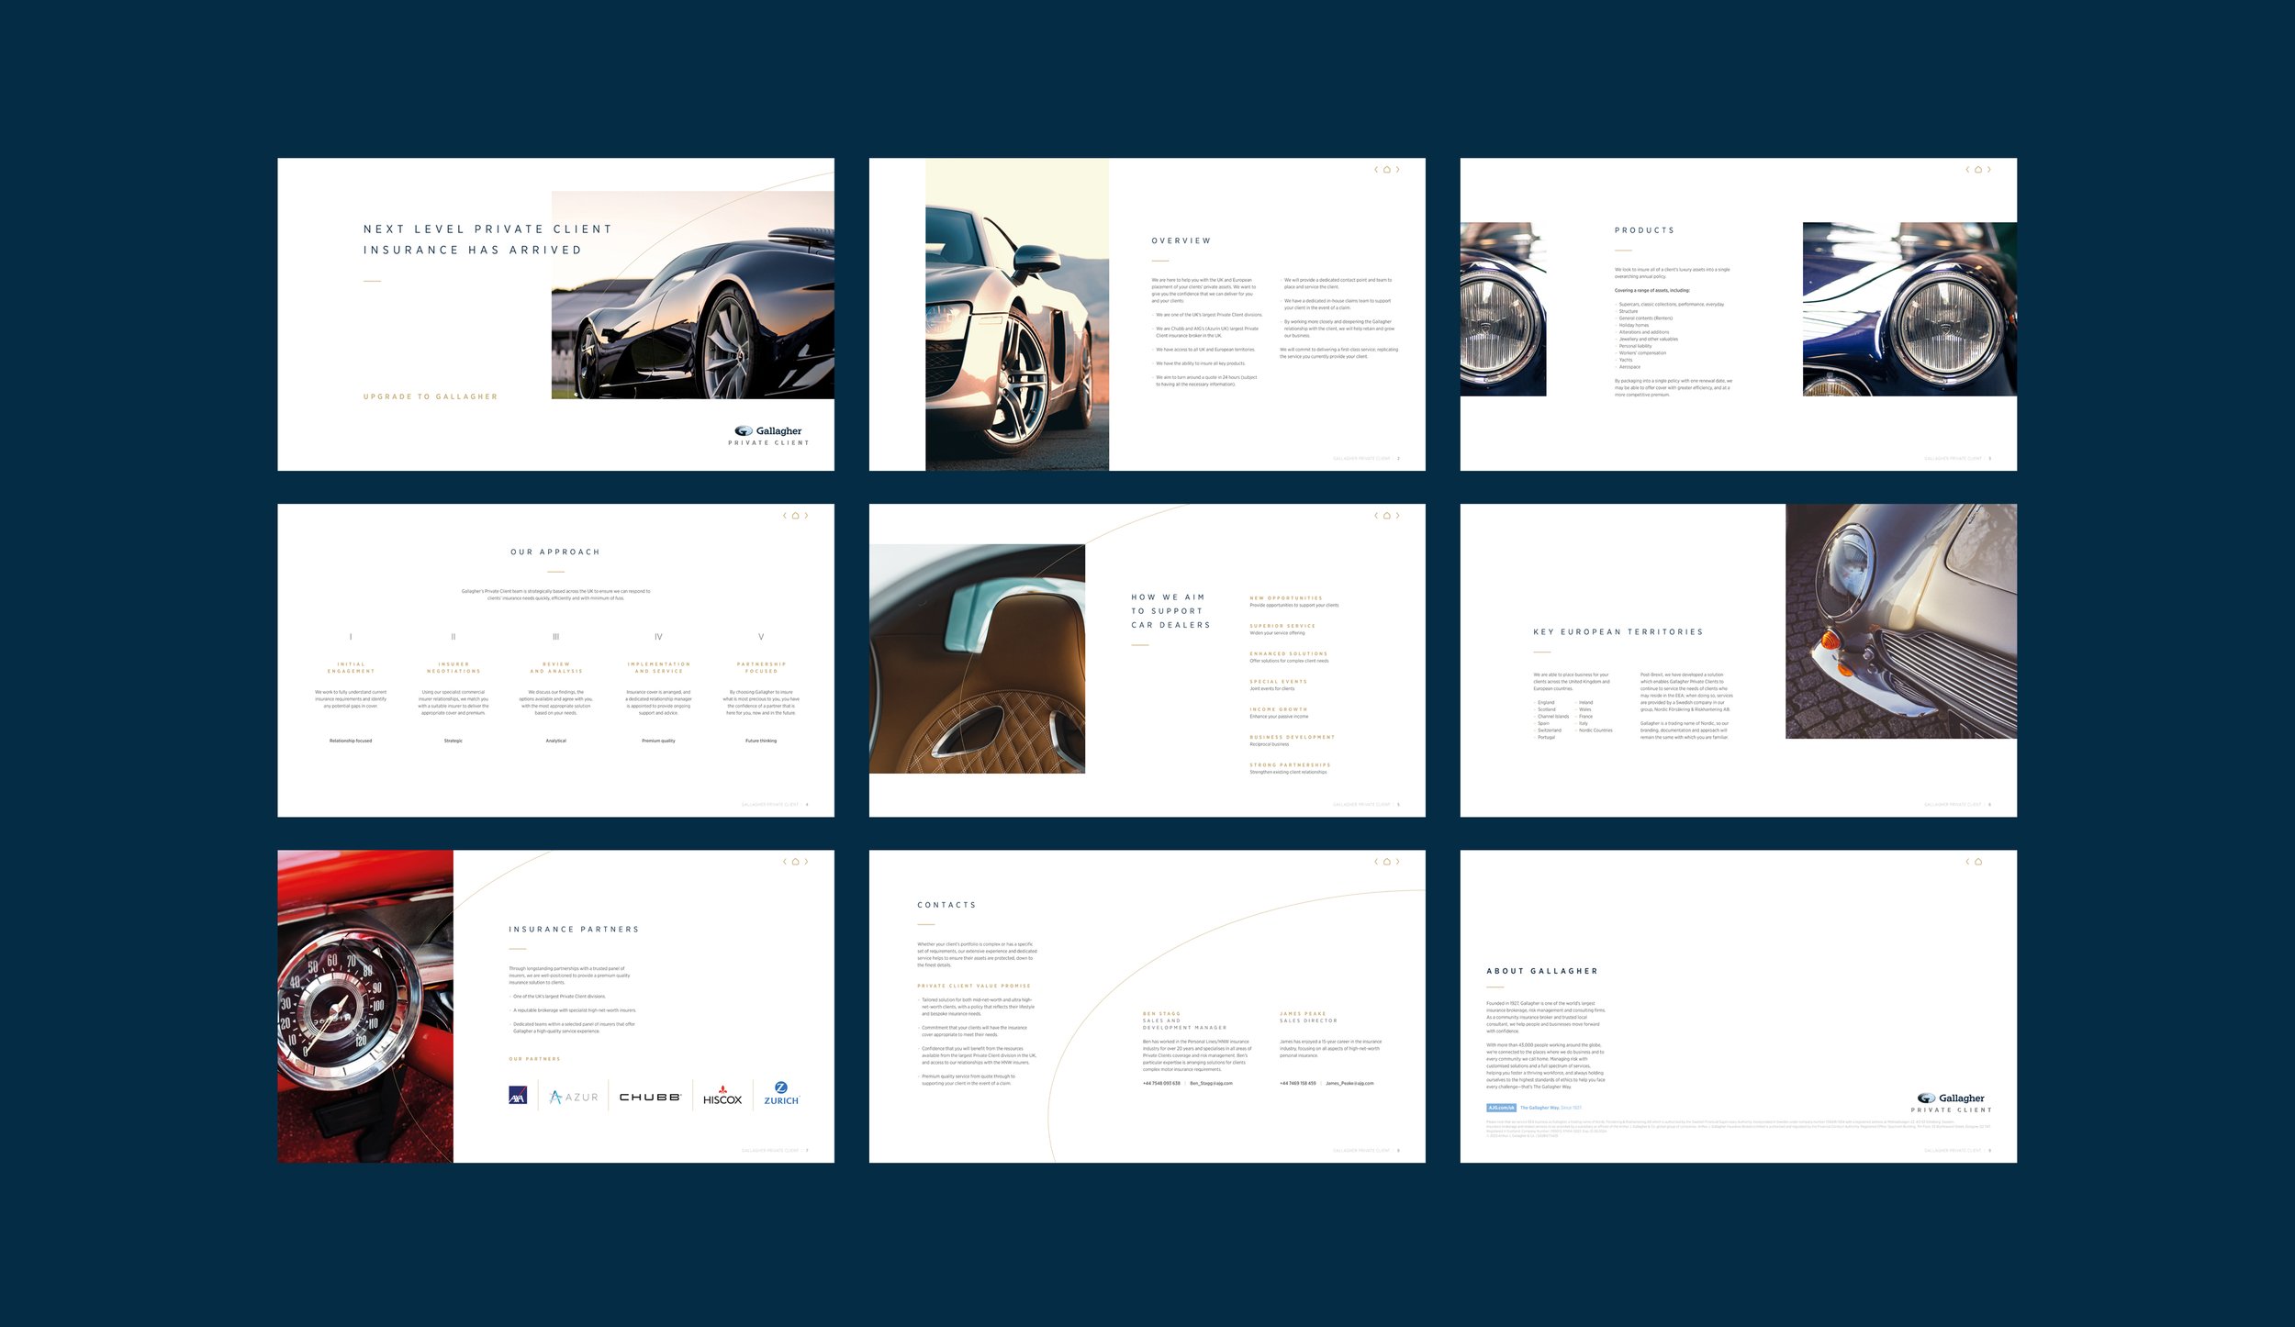This screenshot has height=1327, width=2295.
Task: Click the home icon on the Overview slide
Action: (1386, 170)
